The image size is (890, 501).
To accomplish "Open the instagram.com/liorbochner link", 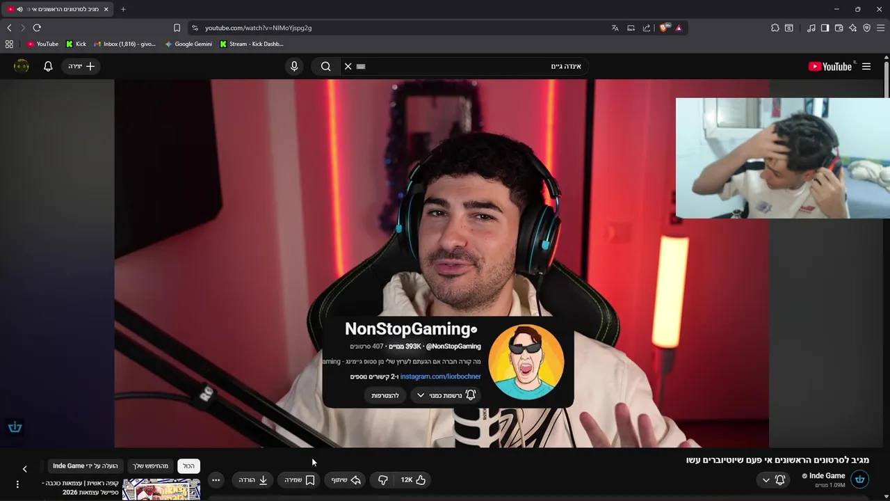I will (x=440, y=376).
